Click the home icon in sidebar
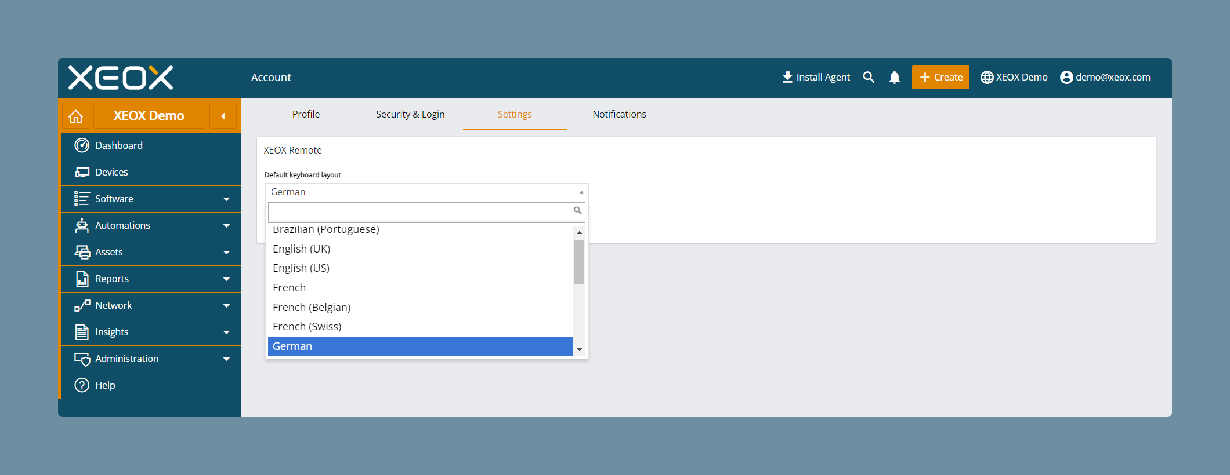 click(x=75, y=116)
